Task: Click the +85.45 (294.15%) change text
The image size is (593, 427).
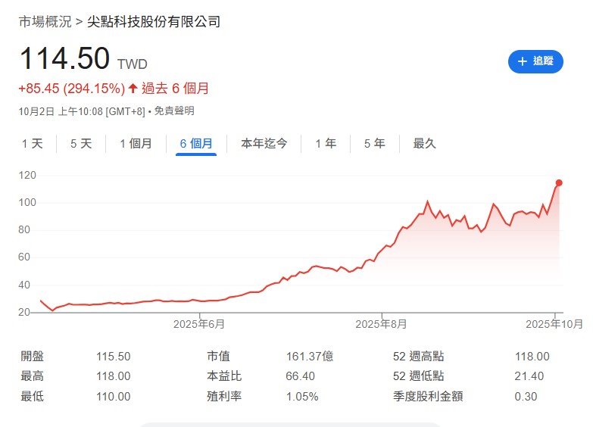Action: 71,89
